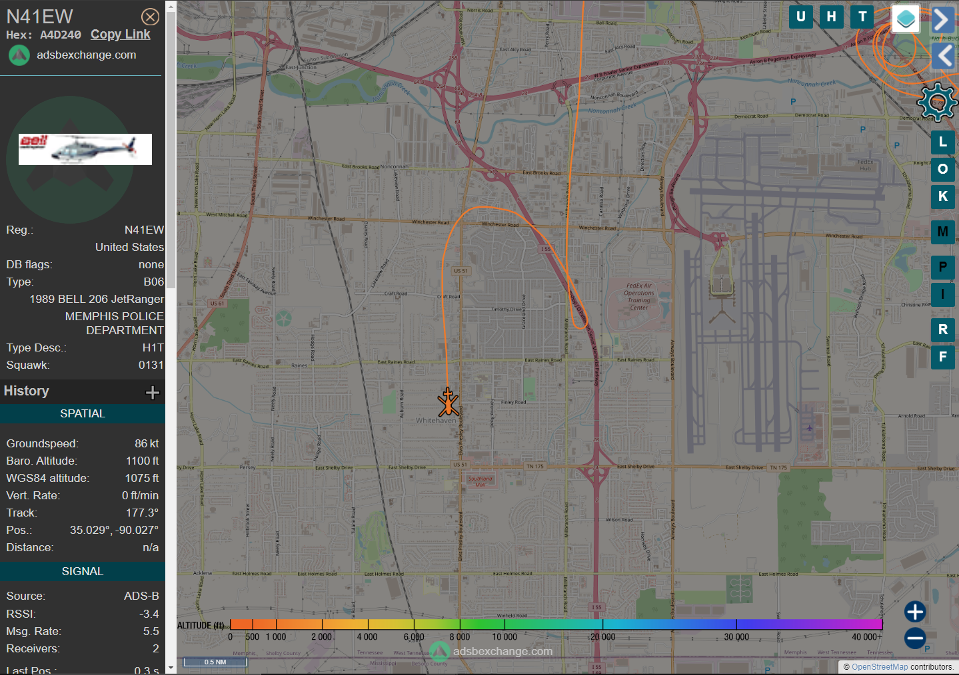This screenshot has height=675, width=959.
Task: Open settings with the gear icon
Action: tap(938, 103)
